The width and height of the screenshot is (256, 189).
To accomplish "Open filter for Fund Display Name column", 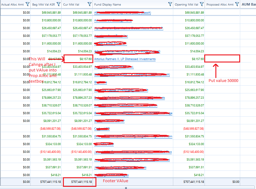I will [170, 4].
